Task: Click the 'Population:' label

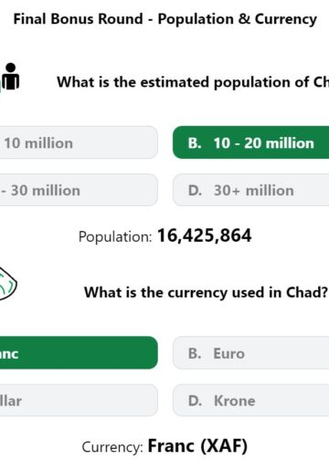Action: point(115,236)
